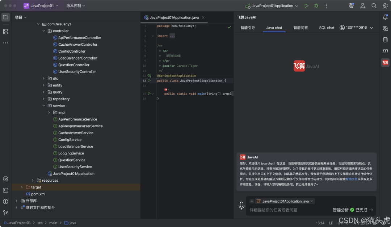Click the main breadcrumb
Image resolution: width=391 pixels, height=227 pixels.
(x=53, y=223)
